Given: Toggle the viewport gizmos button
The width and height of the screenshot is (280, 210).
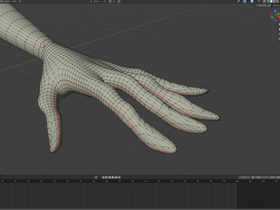Looking at the screenshot, I should click(x=244, y=1).
